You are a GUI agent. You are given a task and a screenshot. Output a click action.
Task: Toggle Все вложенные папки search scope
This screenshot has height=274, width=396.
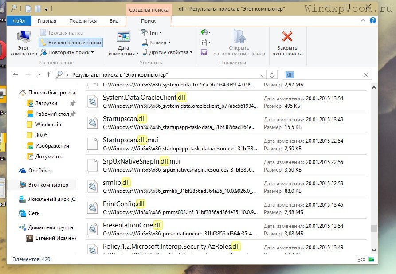pyautogui.click(x=71, y=43)
